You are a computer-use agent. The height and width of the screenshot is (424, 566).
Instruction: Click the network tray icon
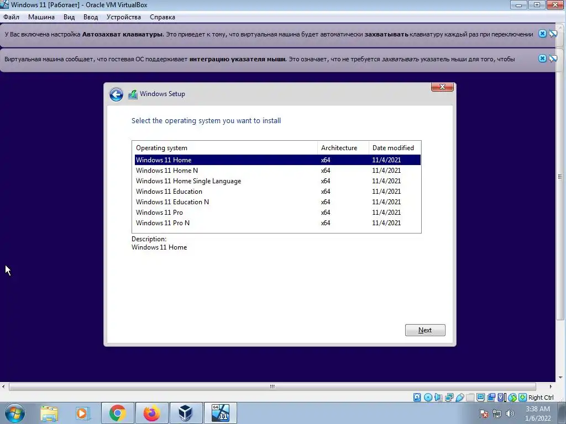(497, 414)
